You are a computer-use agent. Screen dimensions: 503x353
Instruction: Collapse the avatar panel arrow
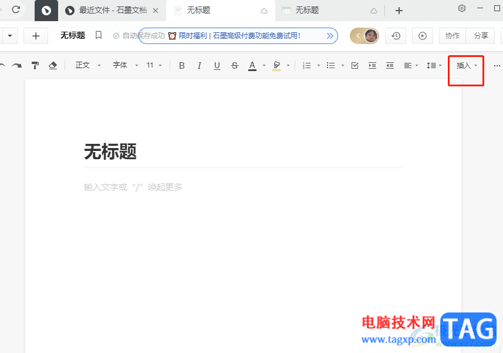click(x=357, y=36)
